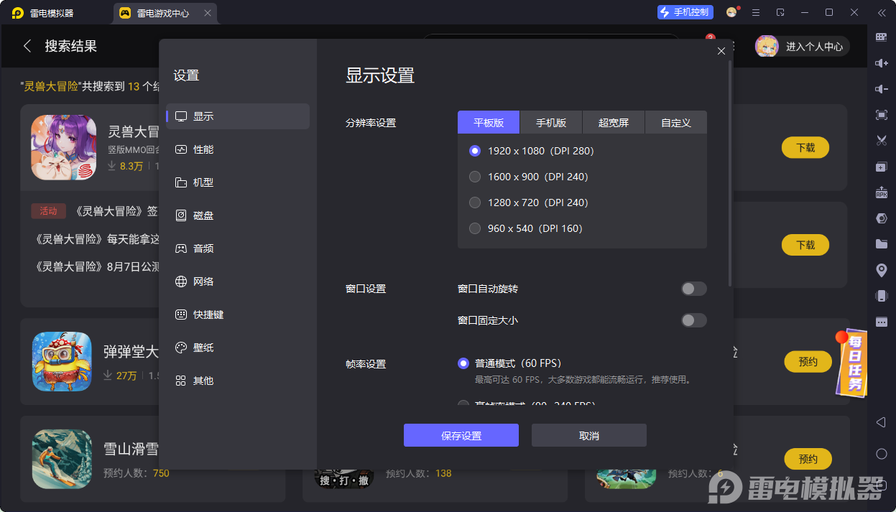Expand more tools via the sidebar ellipsis icon
The image size is (896, 512).
tap(881, 321)
